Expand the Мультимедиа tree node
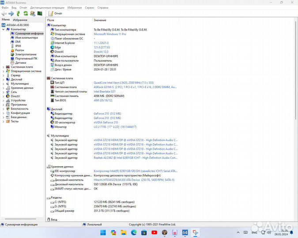This screenshot has height=238, width=298. pyautogui.click(x=3, y=84)
